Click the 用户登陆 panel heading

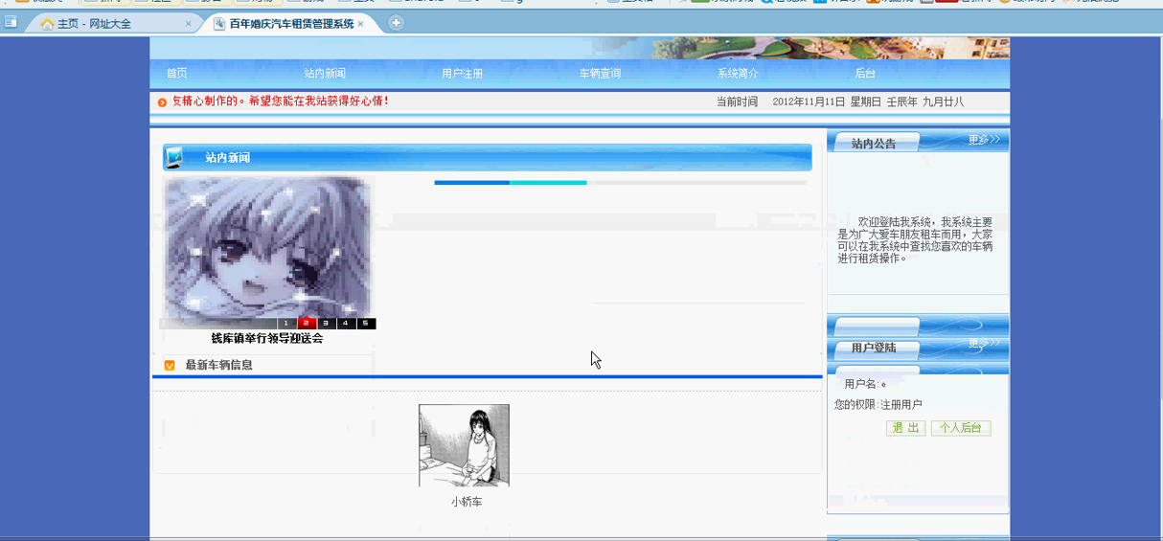tap(874, 348)
